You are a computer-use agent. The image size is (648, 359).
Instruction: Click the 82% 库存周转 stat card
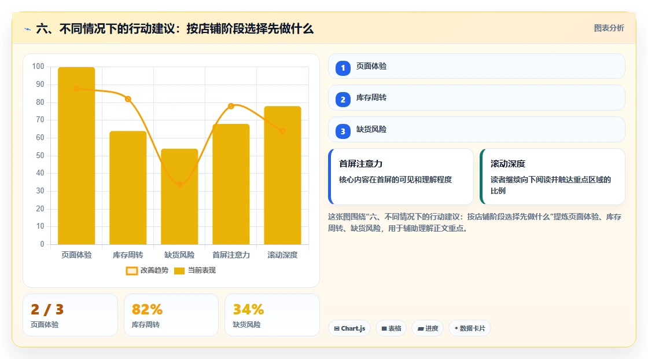171,315
